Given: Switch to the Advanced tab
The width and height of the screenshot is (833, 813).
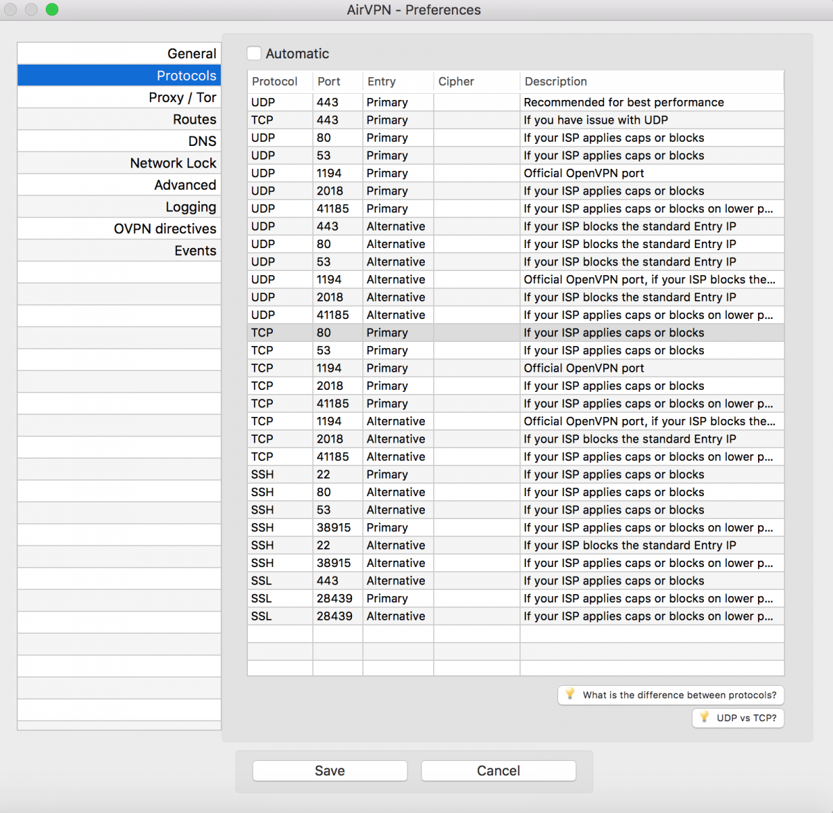Looking at the screenshot, I should 119,185.
